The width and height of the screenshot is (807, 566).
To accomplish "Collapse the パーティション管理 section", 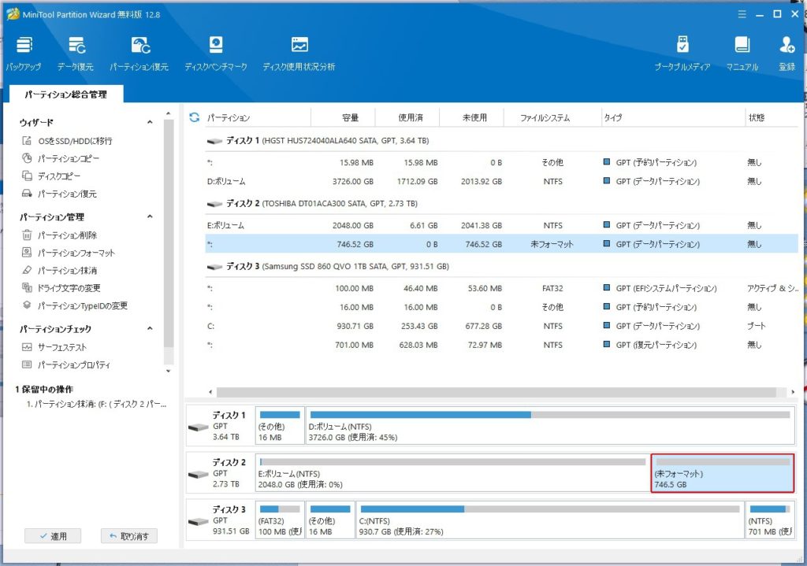I will 150,217.
